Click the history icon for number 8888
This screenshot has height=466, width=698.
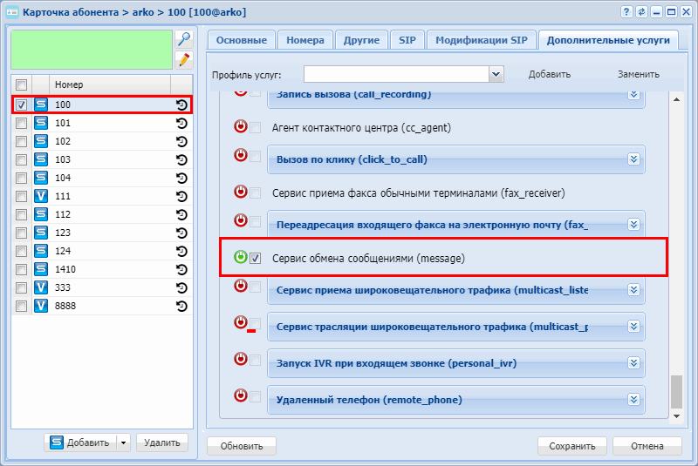click(x=181, y=306)
